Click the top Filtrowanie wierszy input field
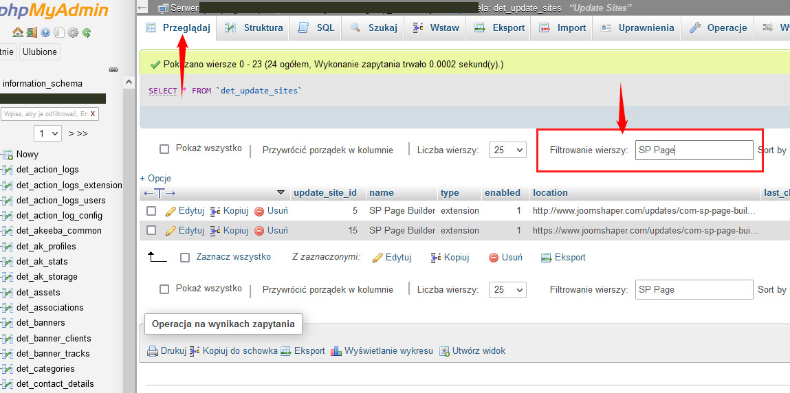 click(694, 150)
